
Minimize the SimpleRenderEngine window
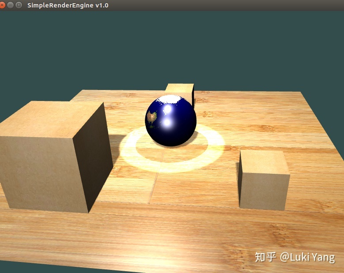10,5
